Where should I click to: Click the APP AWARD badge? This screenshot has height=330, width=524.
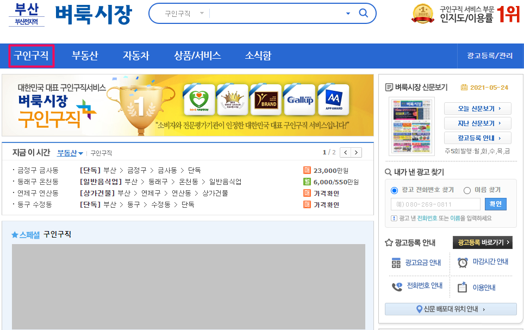click(x=334, y=99)
